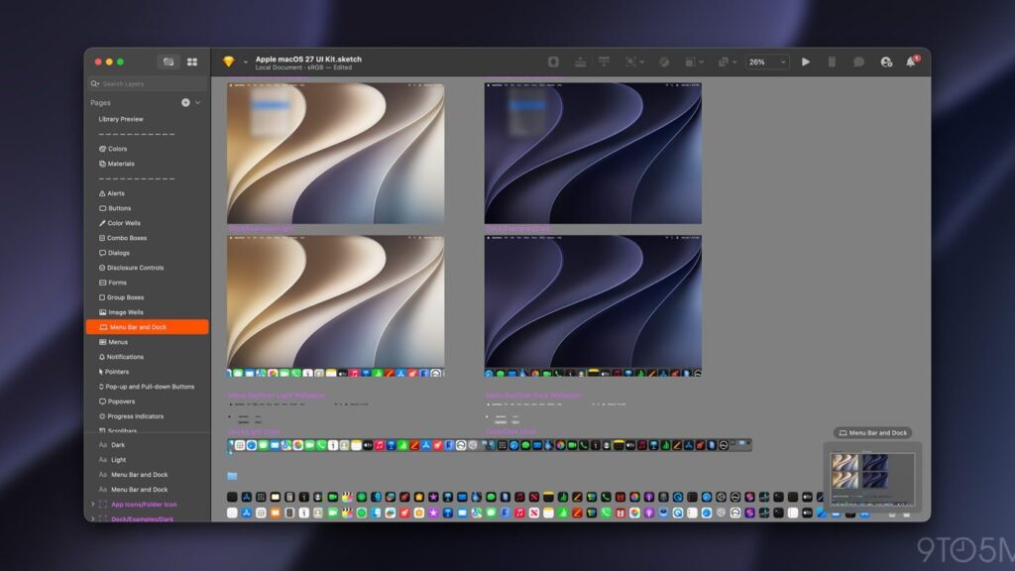Select blue folder icon on canvas
The width and height of the screenshot is (1015, 571).
232,477
